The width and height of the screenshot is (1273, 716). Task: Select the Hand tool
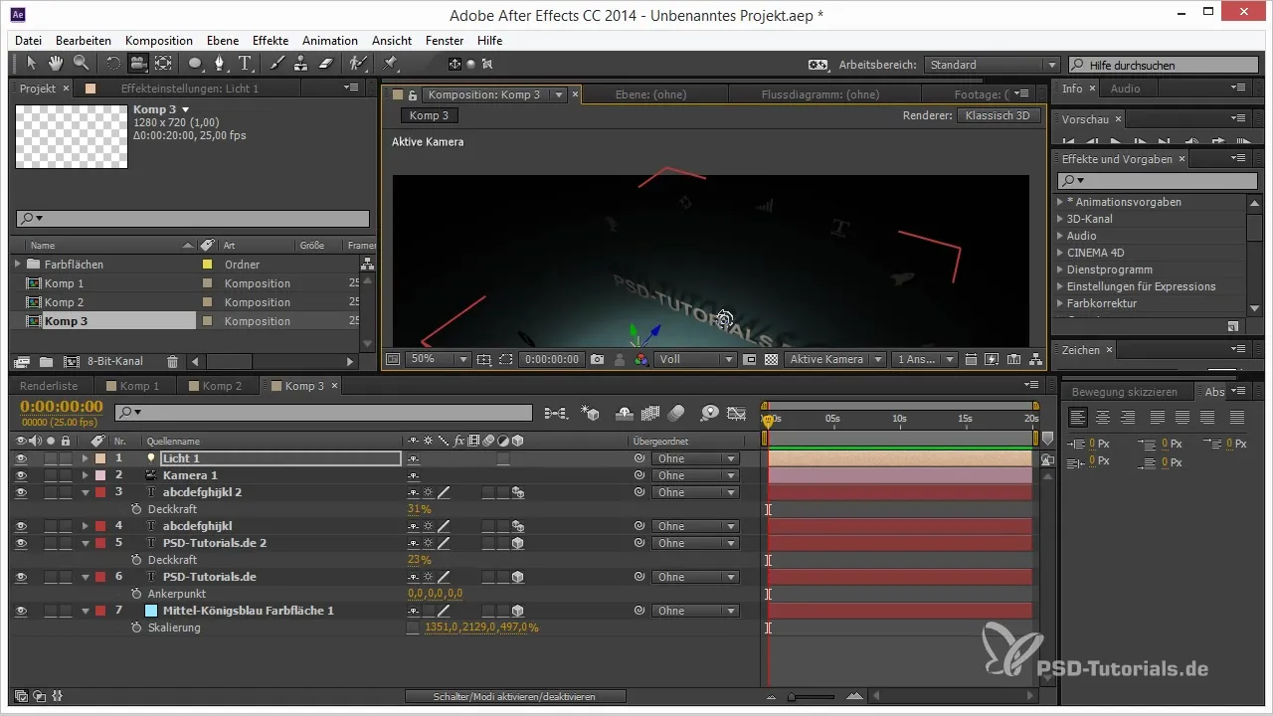(56, 63)
